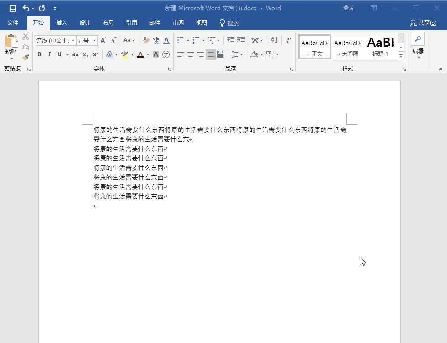Toggle Bold formatting

[x=39, y=54]
